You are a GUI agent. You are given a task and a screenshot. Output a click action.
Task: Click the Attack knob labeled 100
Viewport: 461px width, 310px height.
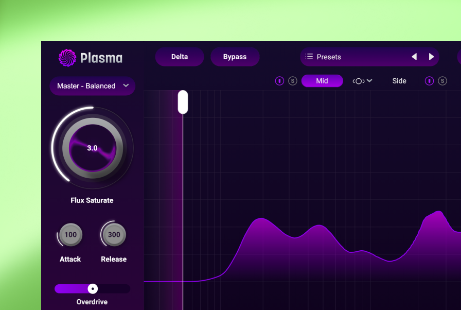click(69, 234)
